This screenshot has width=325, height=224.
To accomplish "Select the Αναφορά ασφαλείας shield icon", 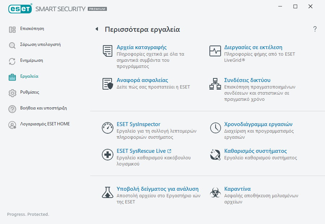I will tap(107, 84).
